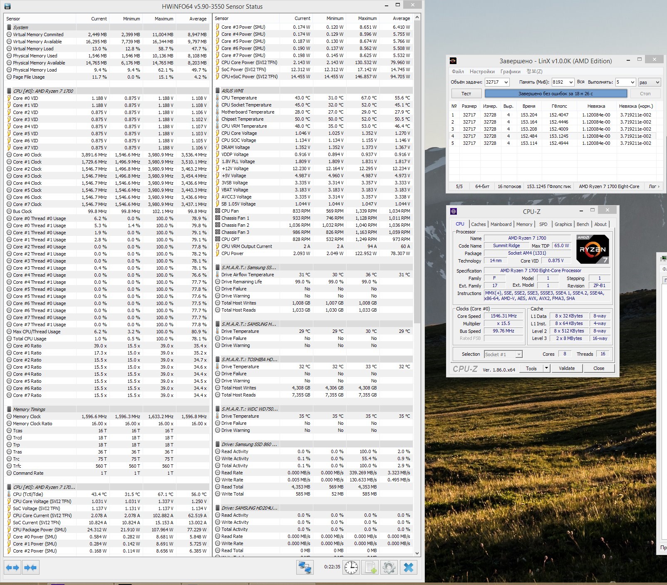Open the Tools dropdown arrow in CPU-Z
667x585 pixels.
[546, 368]
